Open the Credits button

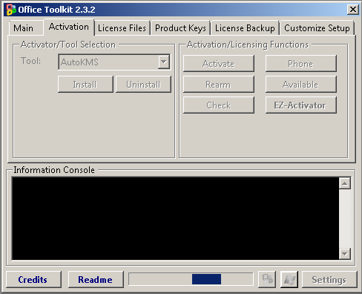[33, 279]
